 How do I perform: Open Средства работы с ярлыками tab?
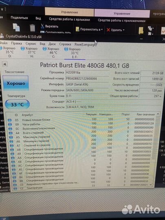point(69,20)
